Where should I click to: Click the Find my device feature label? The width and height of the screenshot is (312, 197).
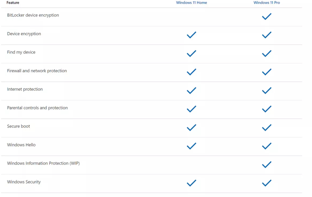point(21,52)
